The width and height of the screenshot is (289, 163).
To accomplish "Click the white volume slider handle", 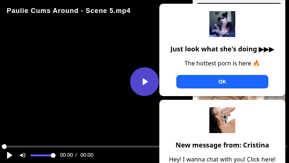I will coord(53,155).
